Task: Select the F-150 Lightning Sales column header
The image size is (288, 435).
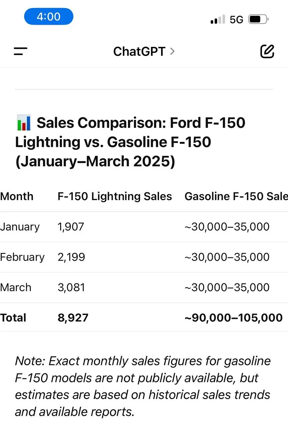Action: [x=115, y=196]
